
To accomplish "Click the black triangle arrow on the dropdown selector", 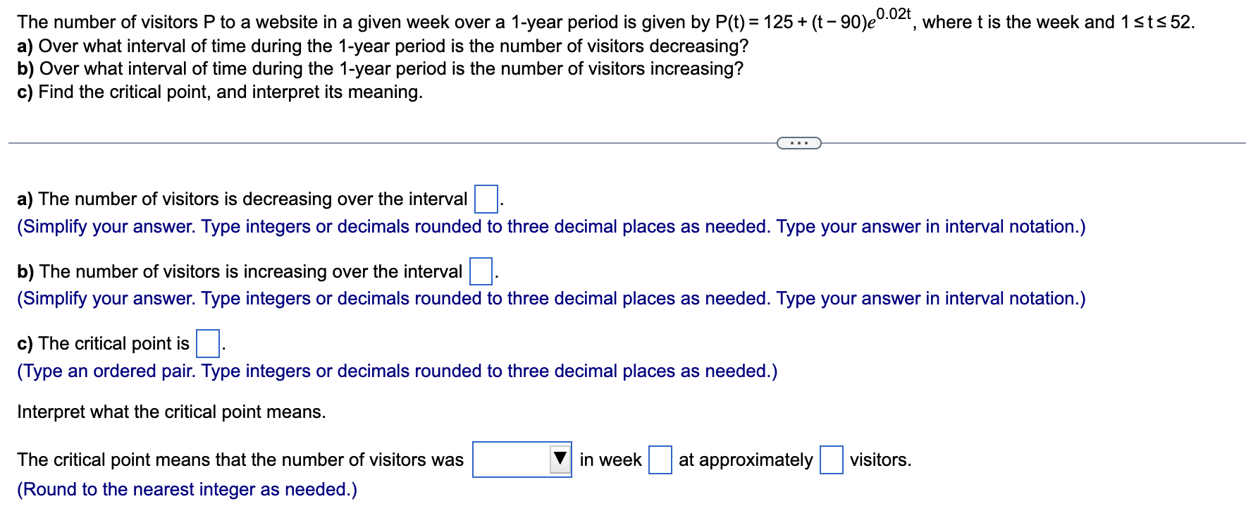I will point(559,460).
